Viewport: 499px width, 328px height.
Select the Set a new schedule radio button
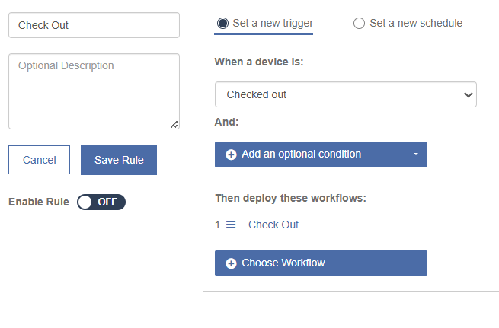coord(359,23)
